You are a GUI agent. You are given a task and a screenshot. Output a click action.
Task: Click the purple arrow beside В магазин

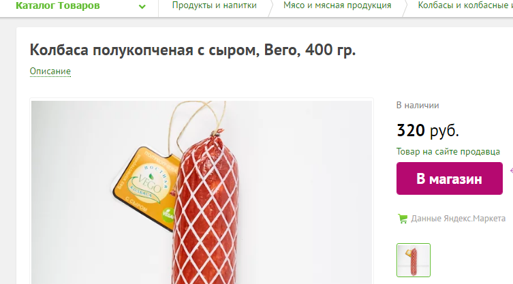[x=512, y=170]
